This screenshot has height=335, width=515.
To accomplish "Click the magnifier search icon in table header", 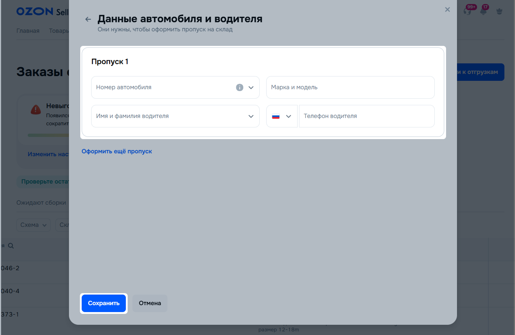I will click(x=11, y=246).
